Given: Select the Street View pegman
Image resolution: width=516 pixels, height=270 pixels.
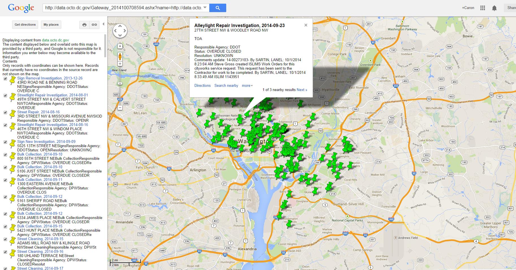Looking at the screenshot, I should pyautogui.click(x=120, y=57).
